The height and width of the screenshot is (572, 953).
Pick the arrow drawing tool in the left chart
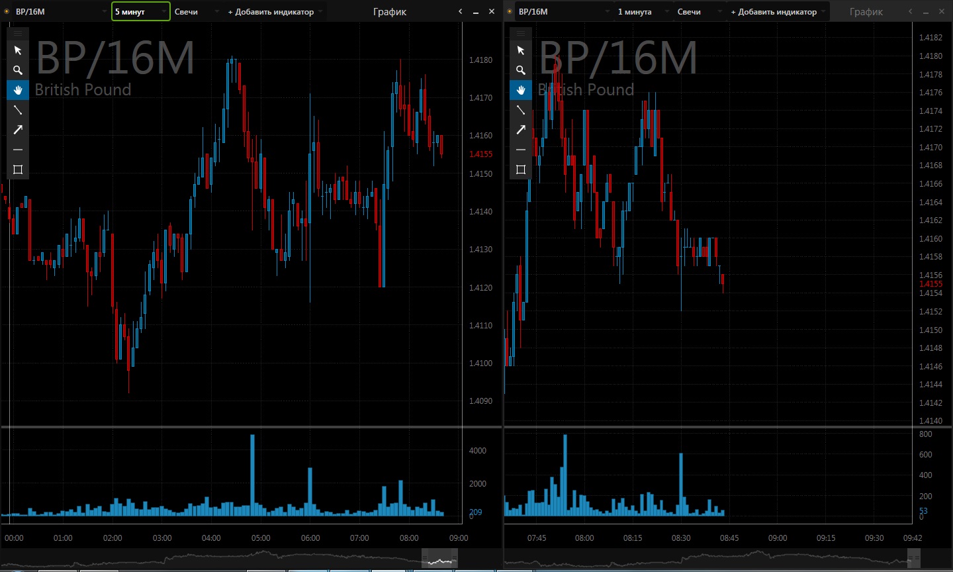(x=18, y=130)
